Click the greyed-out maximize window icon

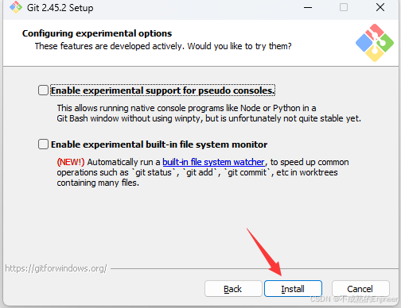[x=344, y=7]
